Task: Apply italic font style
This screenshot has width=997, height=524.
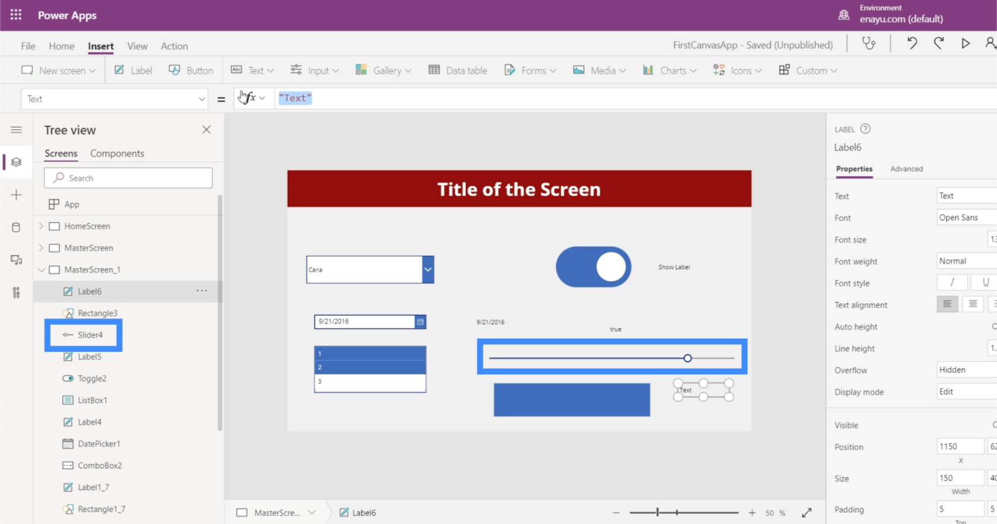Action: tap(952, 282)
